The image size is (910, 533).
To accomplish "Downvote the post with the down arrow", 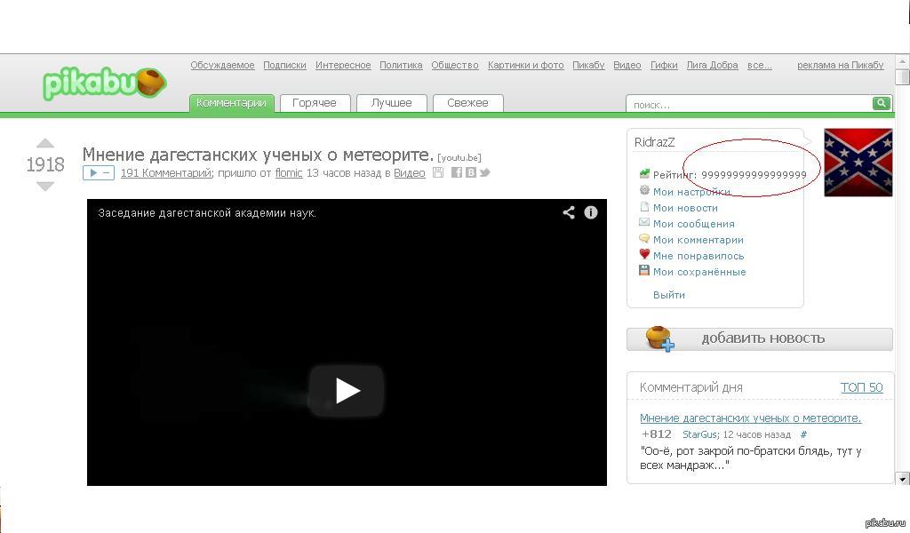I will 45,186.
